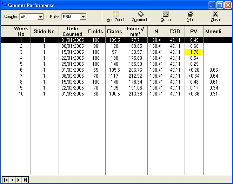
Task: Click the PV value -0.68
Action: click(194, 46)
